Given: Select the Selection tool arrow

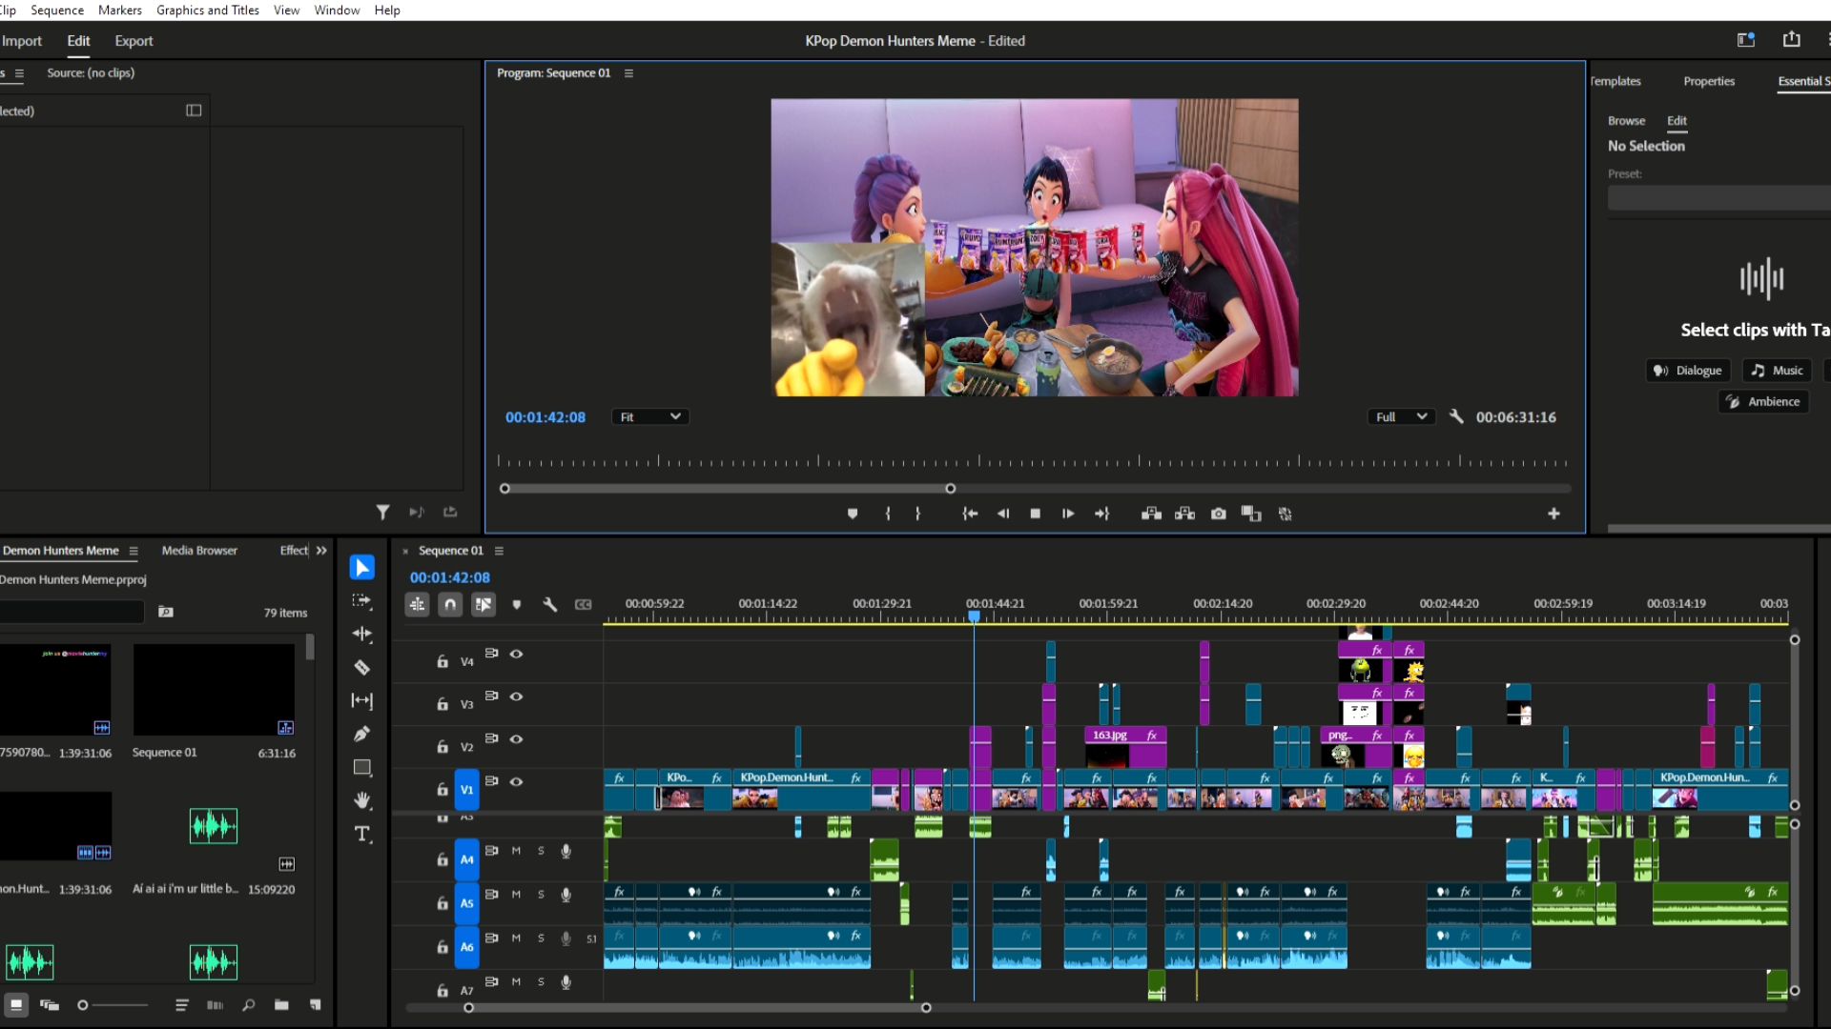Looking at the screenshot, I should click(361, 568).
